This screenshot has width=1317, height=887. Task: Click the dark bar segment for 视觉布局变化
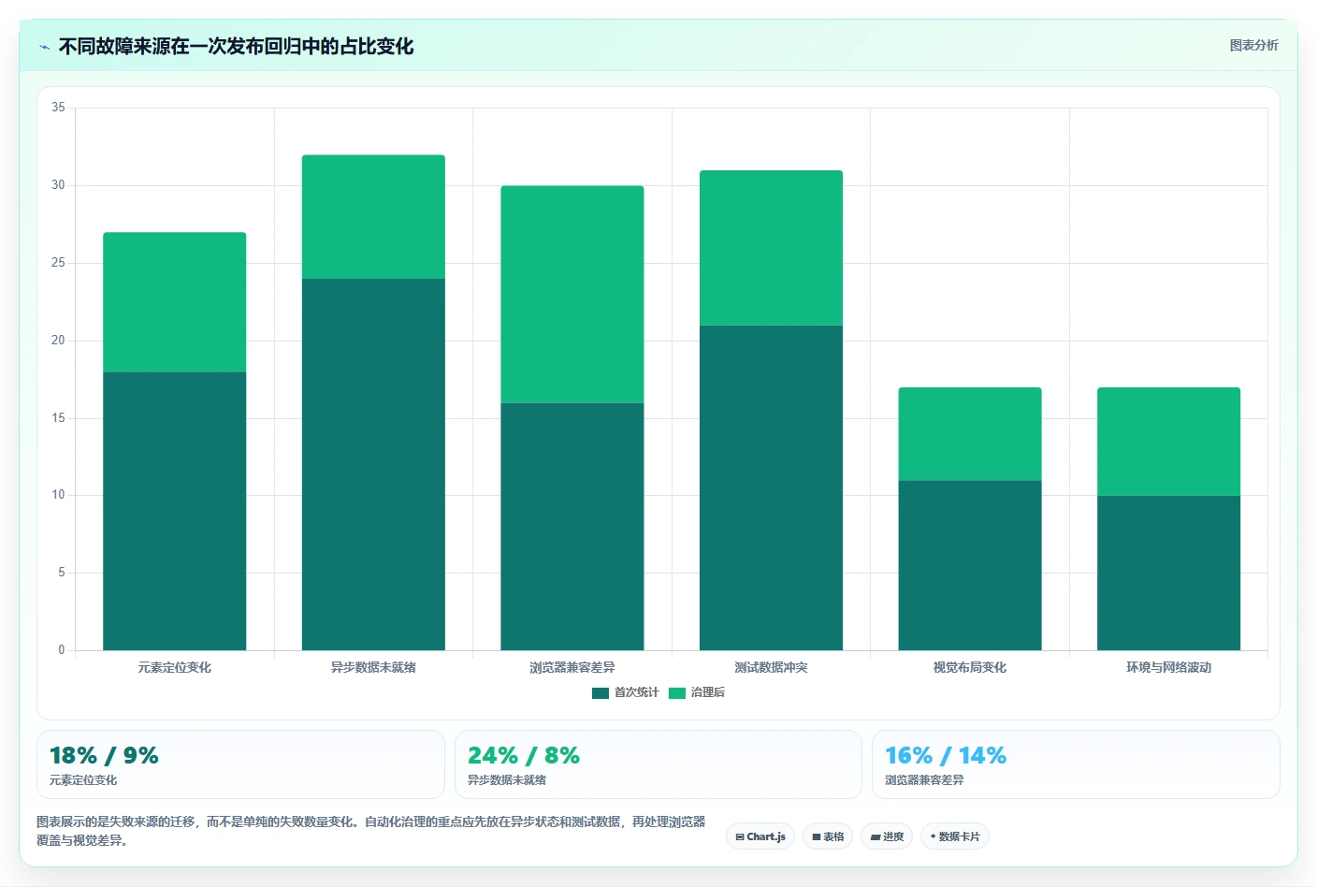coord(970,565)
